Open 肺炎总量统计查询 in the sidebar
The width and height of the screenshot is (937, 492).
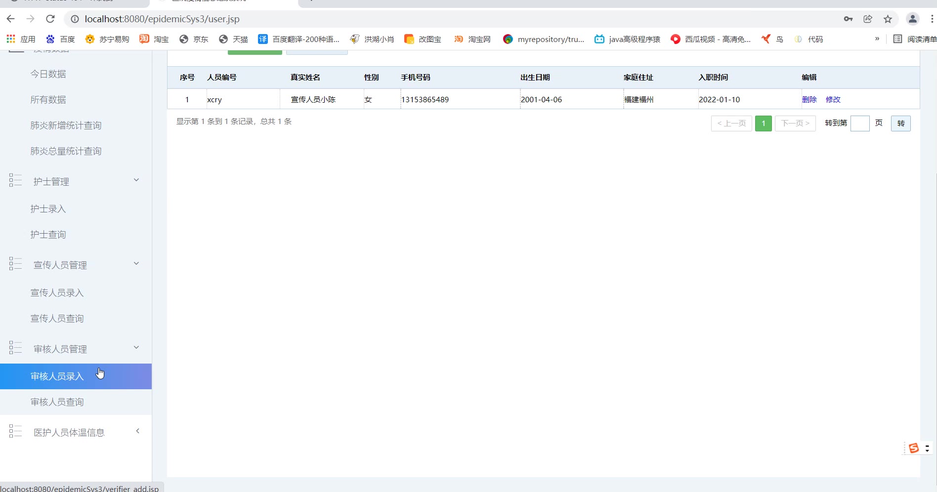(66, 151)
